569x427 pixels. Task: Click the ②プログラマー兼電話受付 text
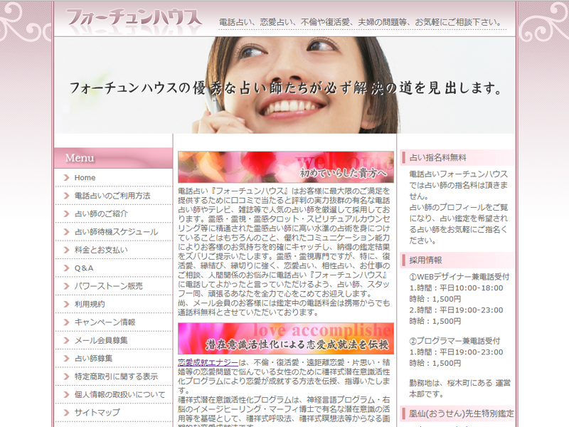tap(454, 341)
